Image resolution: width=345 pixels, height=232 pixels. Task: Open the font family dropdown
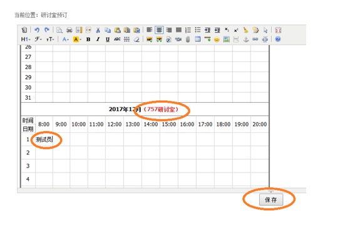tap(38, 40)
